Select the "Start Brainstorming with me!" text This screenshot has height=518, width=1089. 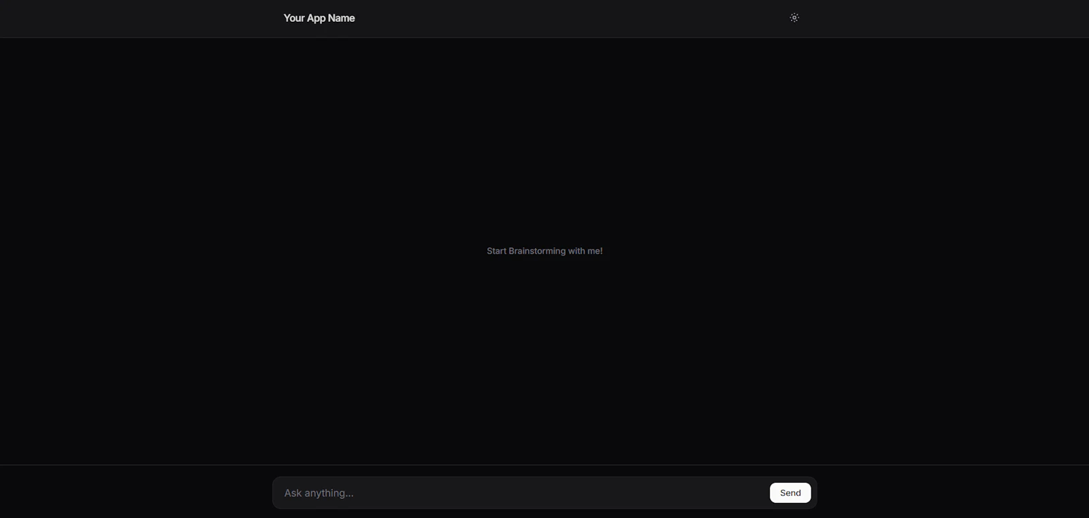(x=544, y=251)
